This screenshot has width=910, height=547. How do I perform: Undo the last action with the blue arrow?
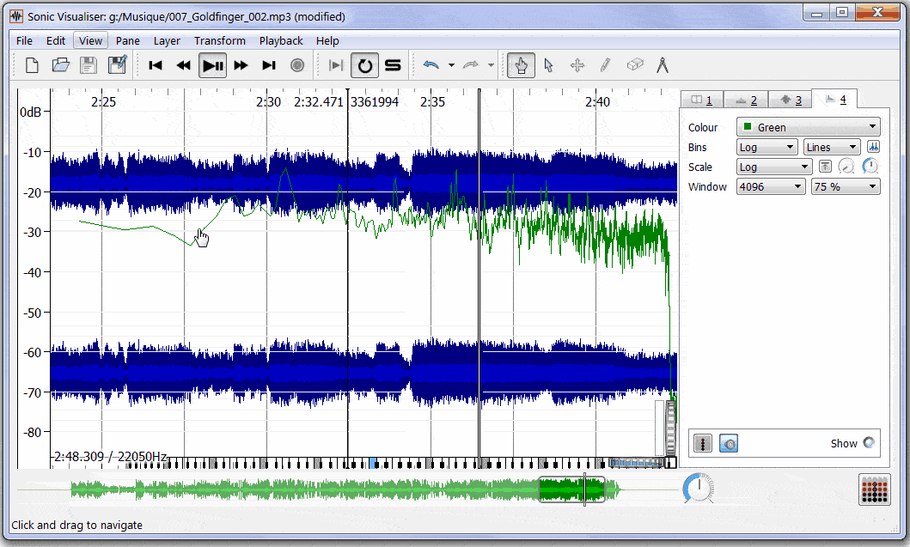click(x=431, y=65)
